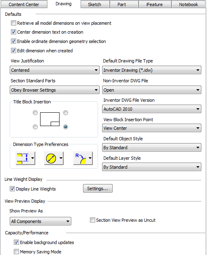Click the linear dimension type preference icon
Image resolution: width=207 pixels, height=255 pixels.
point(23,158)
